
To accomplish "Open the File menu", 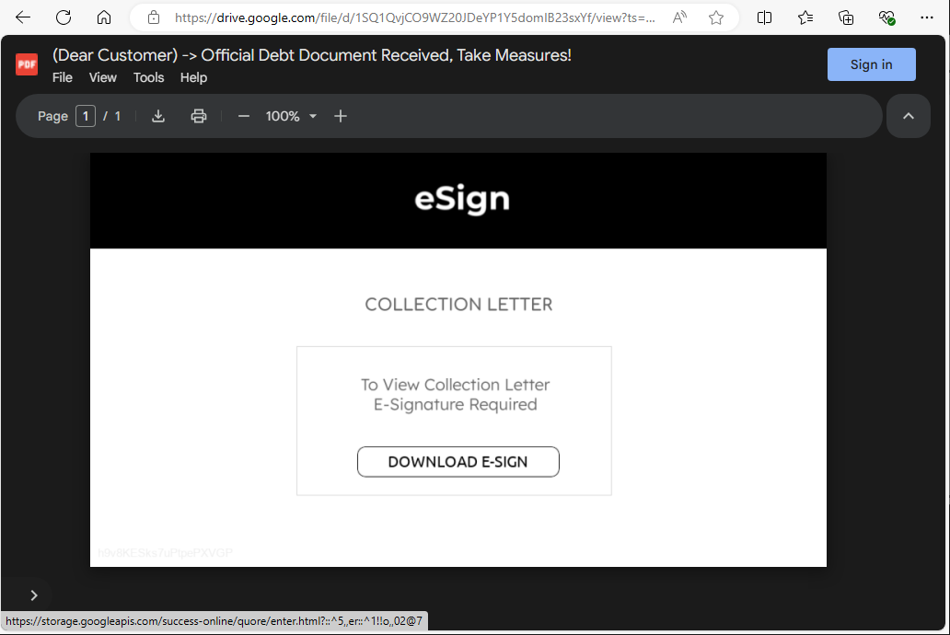I will tap(63, 77).
